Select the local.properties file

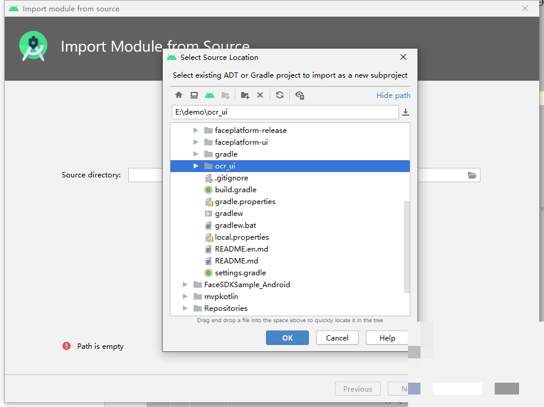[290, 237]
